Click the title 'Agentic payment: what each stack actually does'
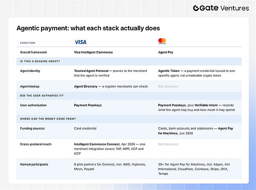 coord(88,28)
